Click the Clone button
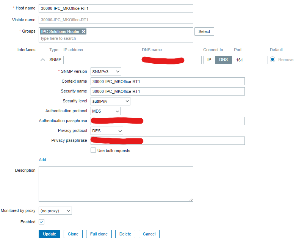 (x=73, y=234)
